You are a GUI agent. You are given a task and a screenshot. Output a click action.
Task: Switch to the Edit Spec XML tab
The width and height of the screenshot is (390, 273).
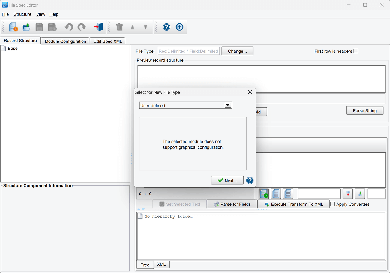pos(108,41)
